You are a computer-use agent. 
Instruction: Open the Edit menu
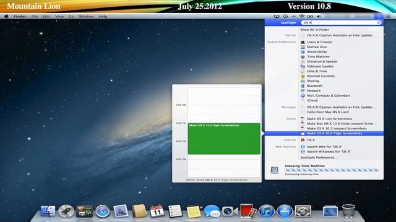click(46, 17)
